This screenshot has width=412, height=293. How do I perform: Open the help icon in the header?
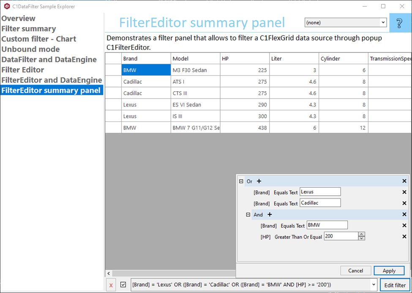(400, 22)
